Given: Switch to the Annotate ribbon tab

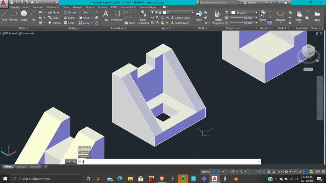Looking at the screenshot, I should coord(38,7).
